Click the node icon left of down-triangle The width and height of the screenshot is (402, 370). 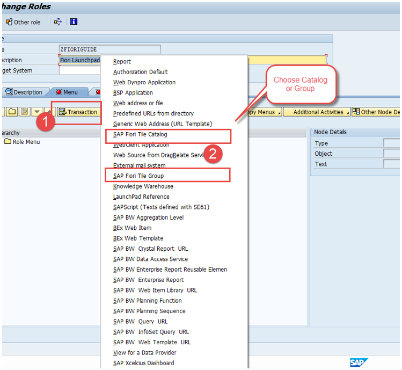click(25, 112)
